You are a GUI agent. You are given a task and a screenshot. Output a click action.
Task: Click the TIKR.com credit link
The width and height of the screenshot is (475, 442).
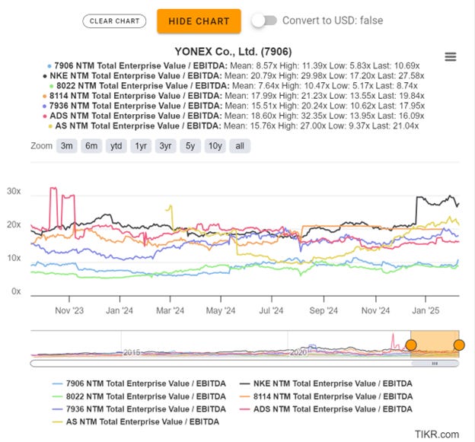437,434
